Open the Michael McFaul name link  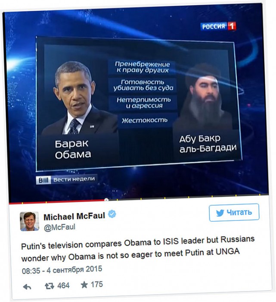click(74, 217)
